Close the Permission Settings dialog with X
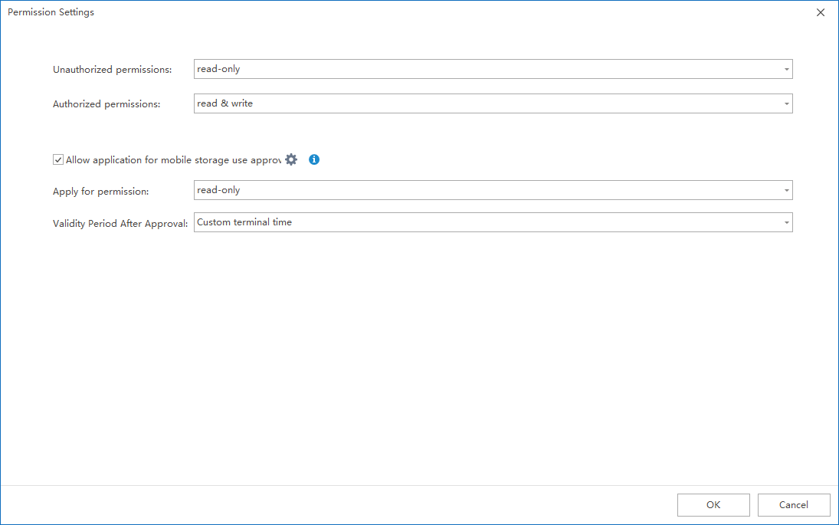This screenshot has width=839, height=525. point(821,12)
